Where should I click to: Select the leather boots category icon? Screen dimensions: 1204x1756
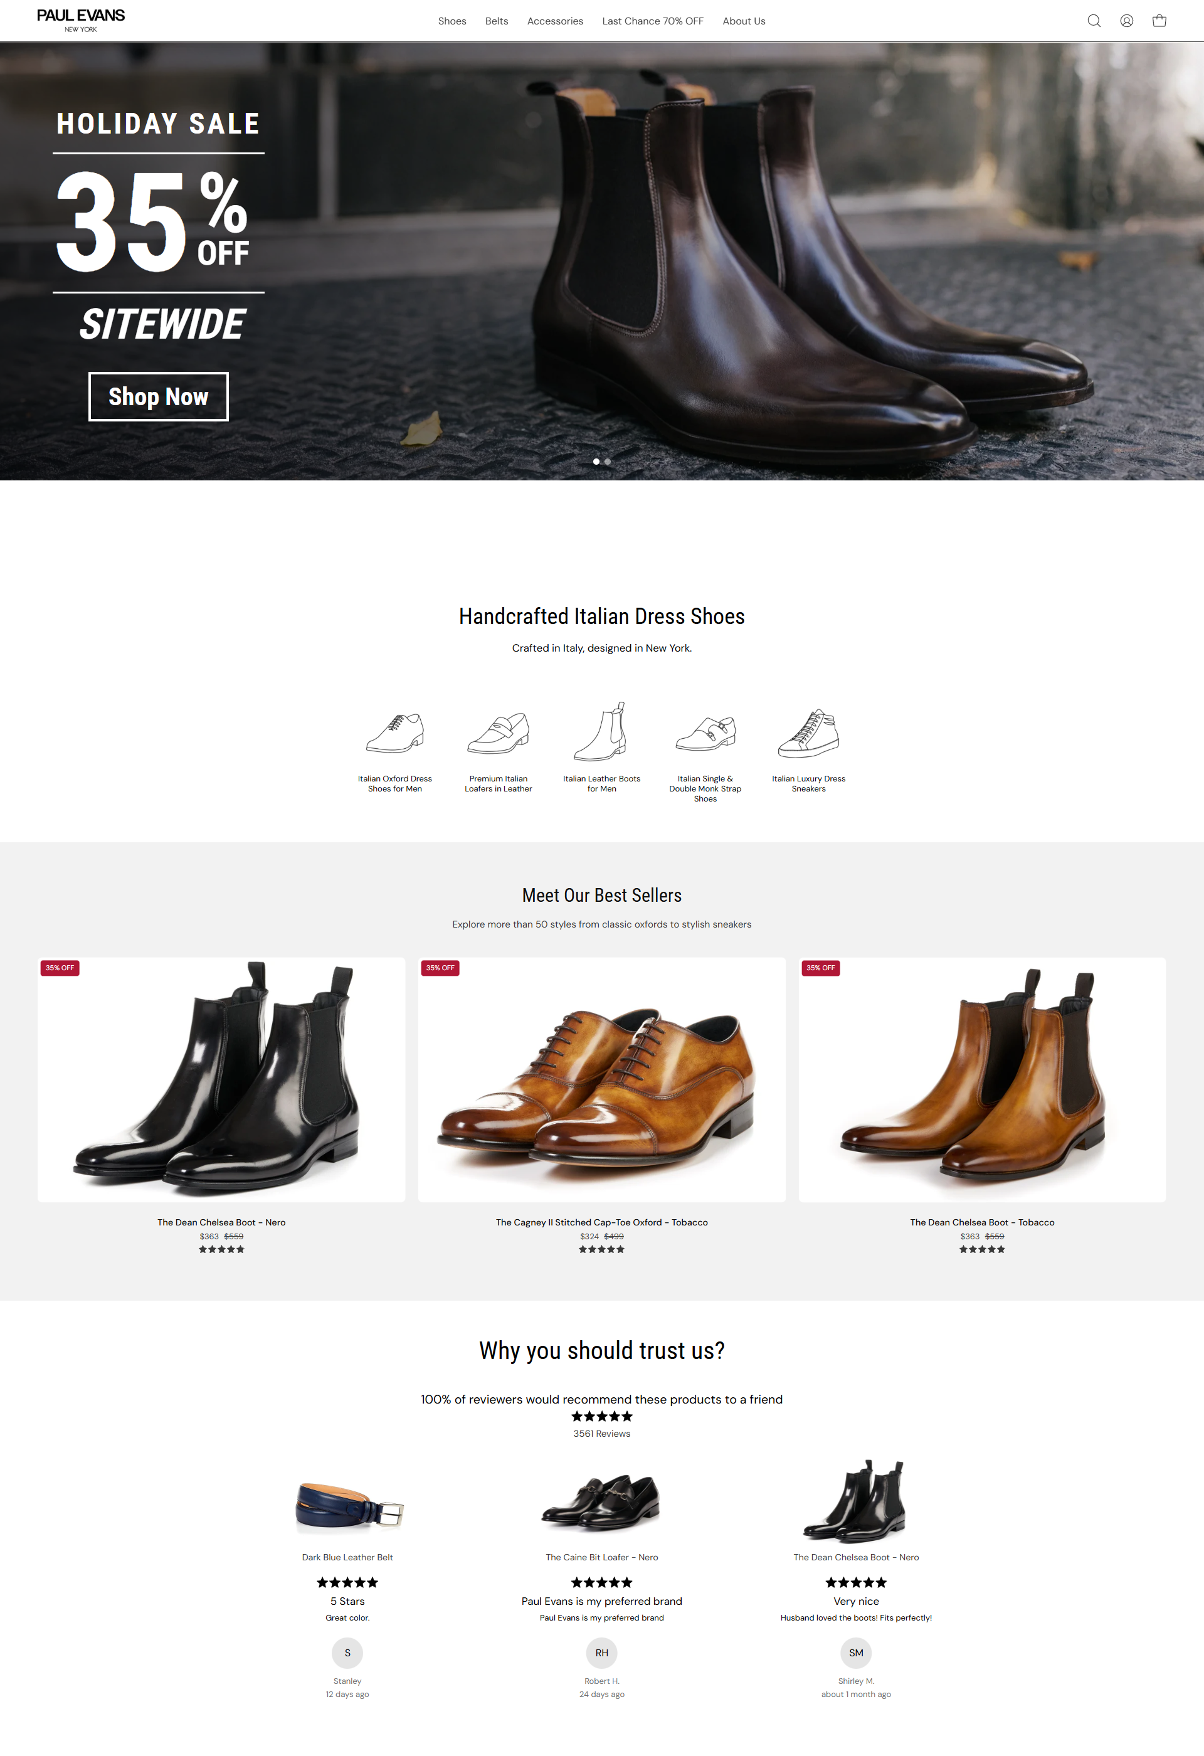pos(601,731)
